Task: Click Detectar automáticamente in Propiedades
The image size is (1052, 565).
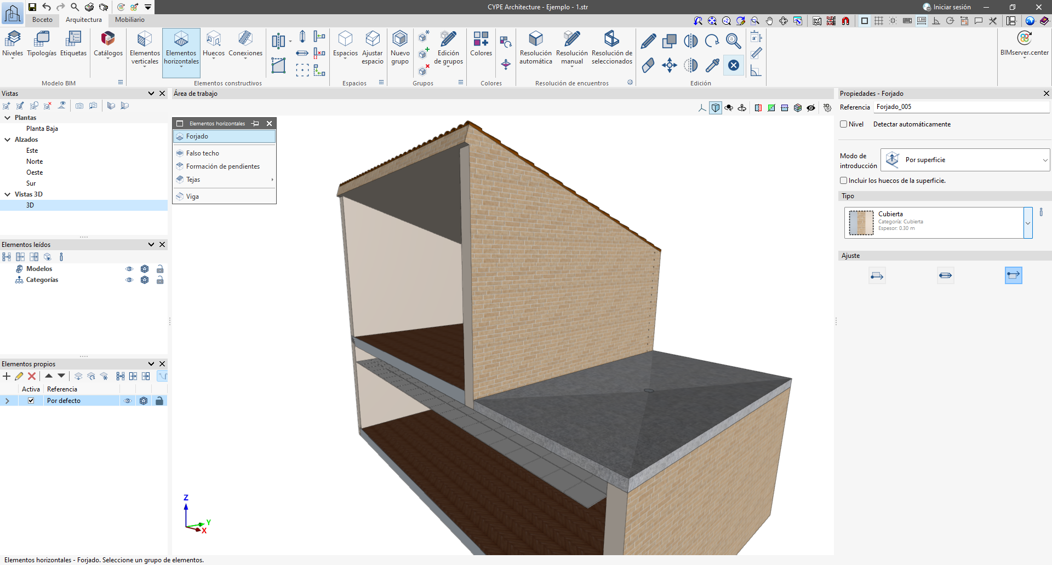Action: 912,124
